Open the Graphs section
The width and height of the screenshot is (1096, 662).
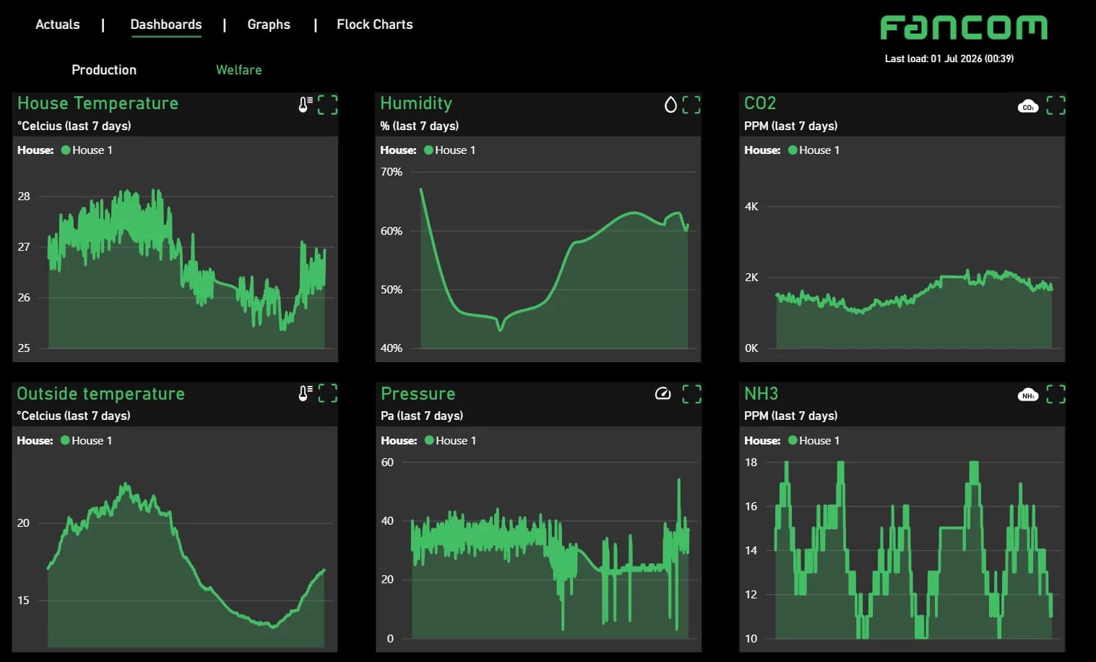tap(269, 25)
